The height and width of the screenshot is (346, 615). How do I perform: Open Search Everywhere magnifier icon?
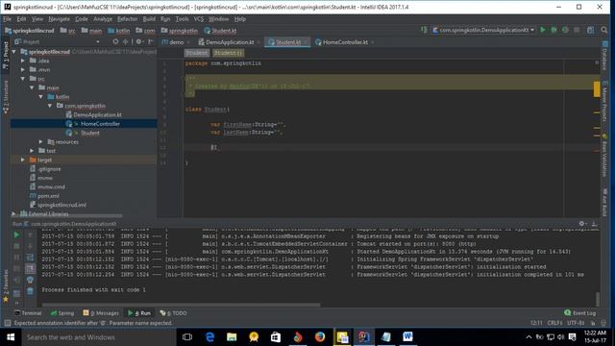pos(604,30)
